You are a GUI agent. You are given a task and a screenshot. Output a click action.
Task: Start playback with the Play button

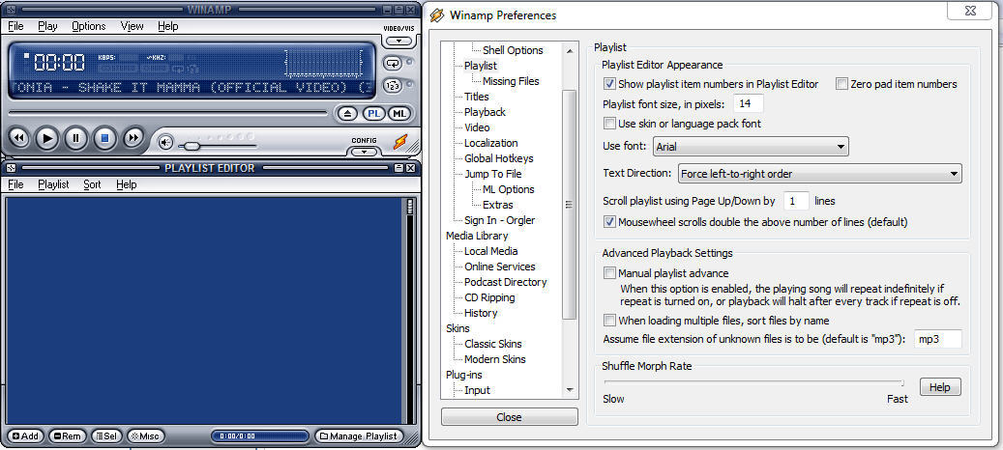tap(46, 137)
